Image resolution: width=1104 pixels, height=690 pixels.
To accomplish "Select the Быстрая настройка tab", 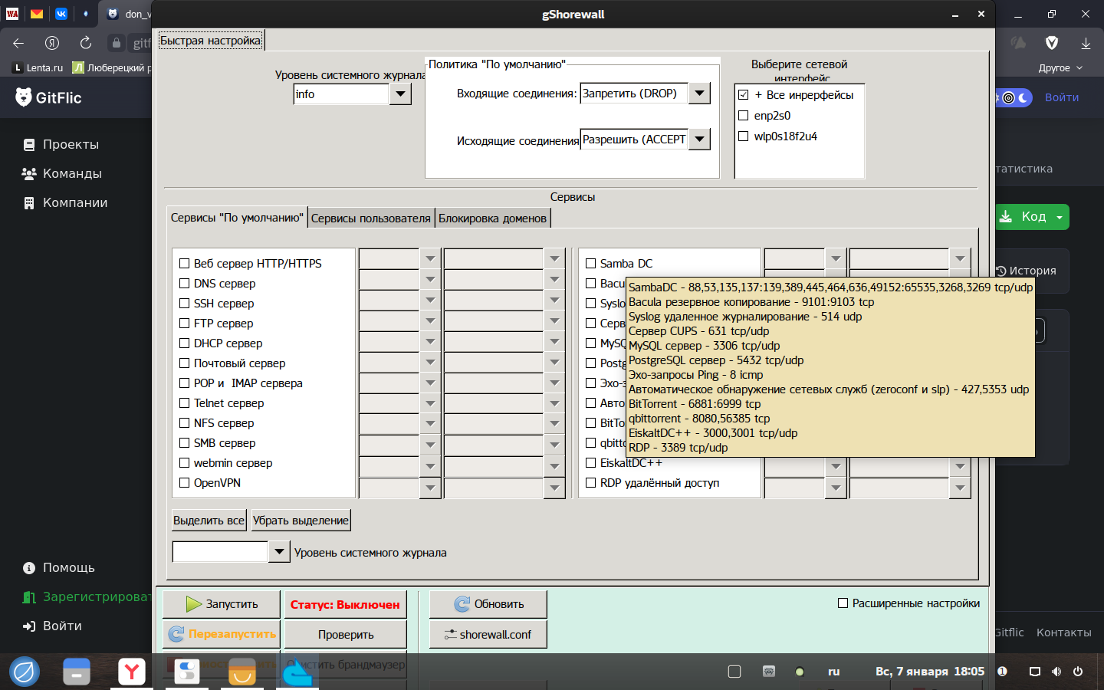I will 211,41.
